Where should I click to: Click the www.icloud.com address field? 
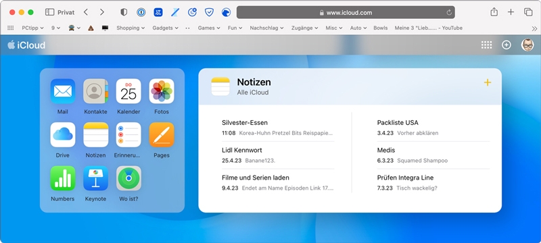pyautogui.click(x=346, y=12)
